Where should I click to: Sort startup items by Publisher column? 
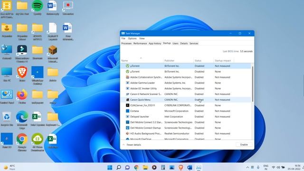(x=179, y=61)
